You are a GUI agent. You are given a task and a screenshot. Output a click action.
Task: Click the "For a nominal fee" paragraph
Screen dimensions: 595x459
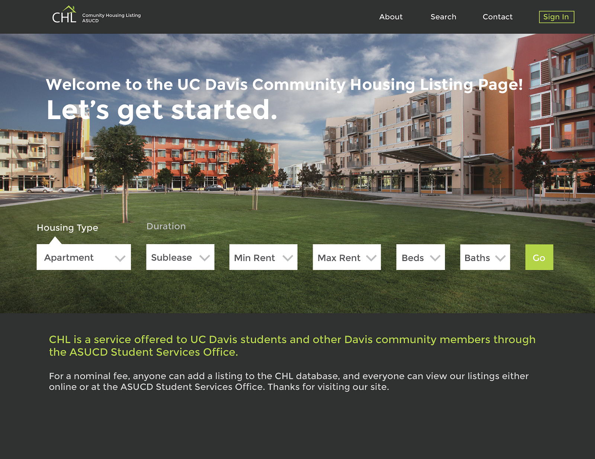coord(289,381)
